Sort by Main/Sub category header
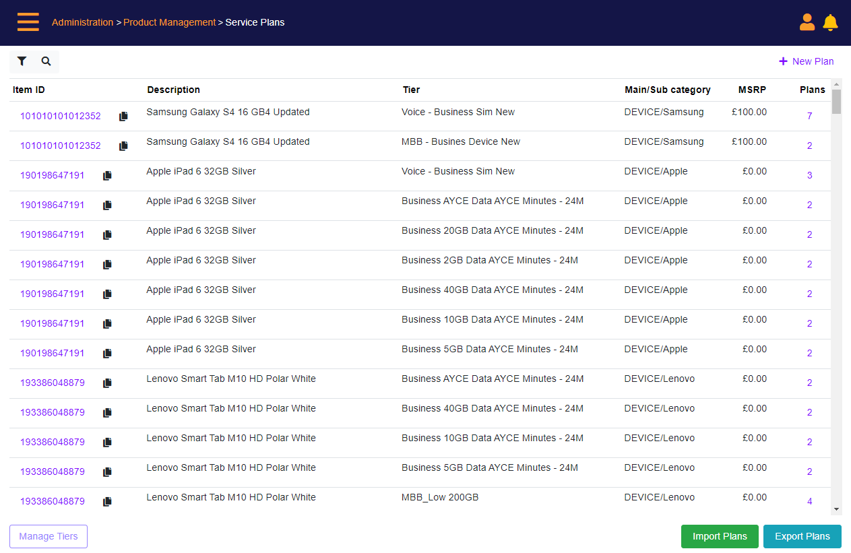851x553 pixels. tap(668, 90)
